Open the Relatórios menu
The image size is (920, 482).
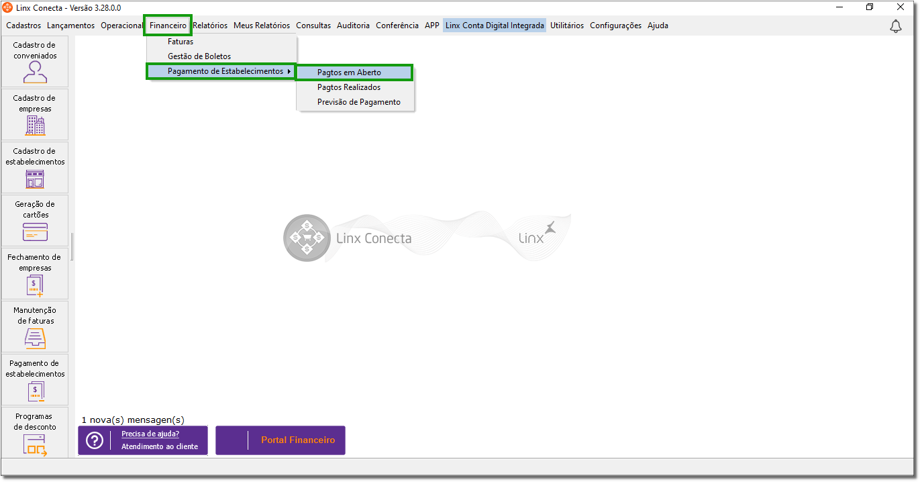tap(210, 26)
